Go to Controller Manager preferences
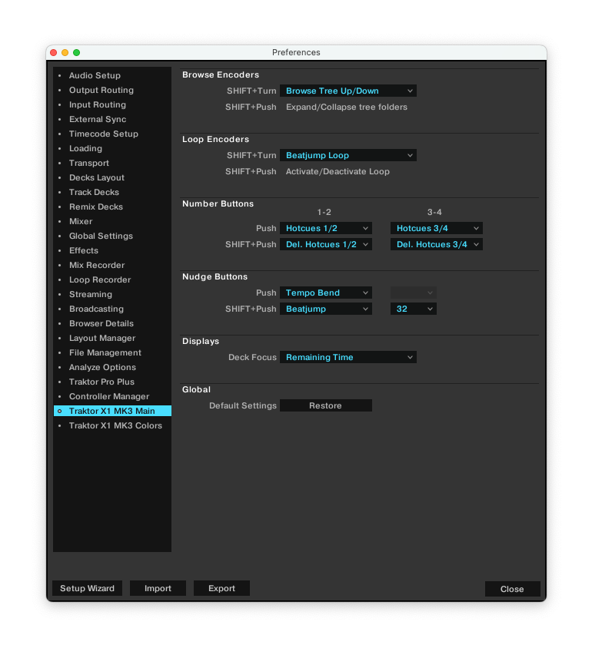Screen dimensions: 592x648 coord(109,396)
